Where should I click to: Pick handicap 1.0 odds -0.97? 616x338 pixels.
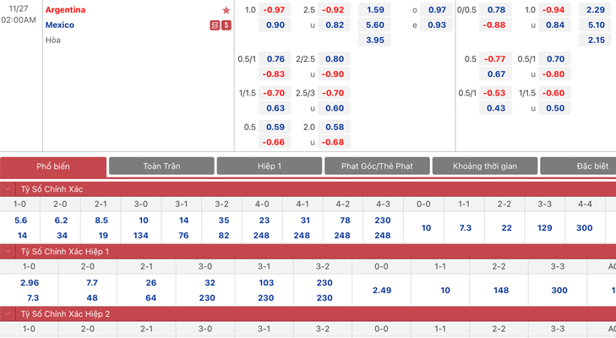275,10
